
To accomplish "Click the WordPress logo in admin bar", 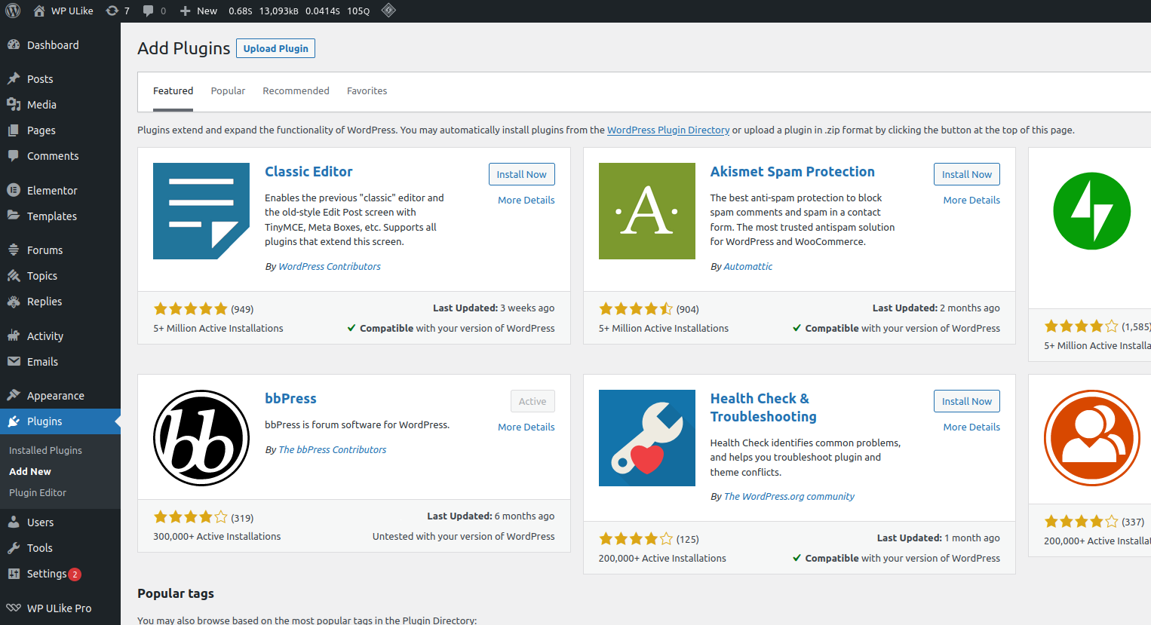I will pos(13,11).
